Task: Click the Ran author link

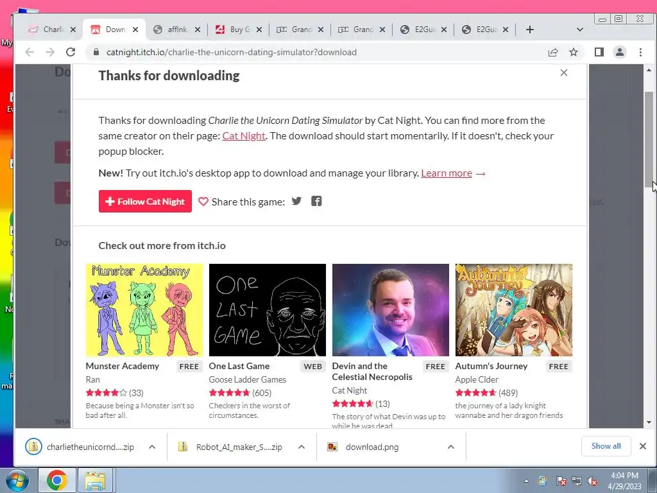Action: (x=92, y=379)
